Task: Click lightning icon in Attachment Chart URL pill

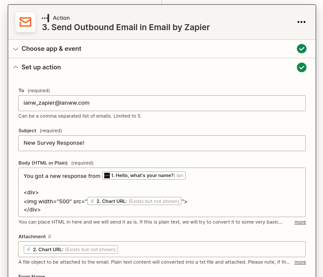Action: pos(28,249)
